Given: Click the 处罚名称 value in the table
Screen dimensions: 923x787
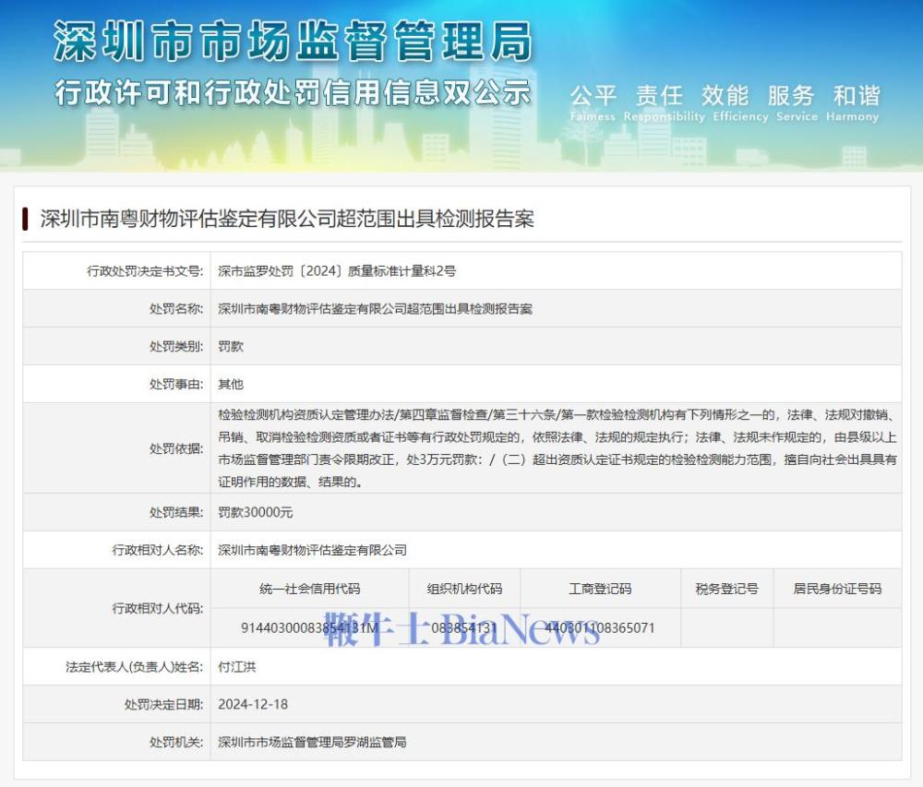Looking at the screenshot, I should 375,309.
